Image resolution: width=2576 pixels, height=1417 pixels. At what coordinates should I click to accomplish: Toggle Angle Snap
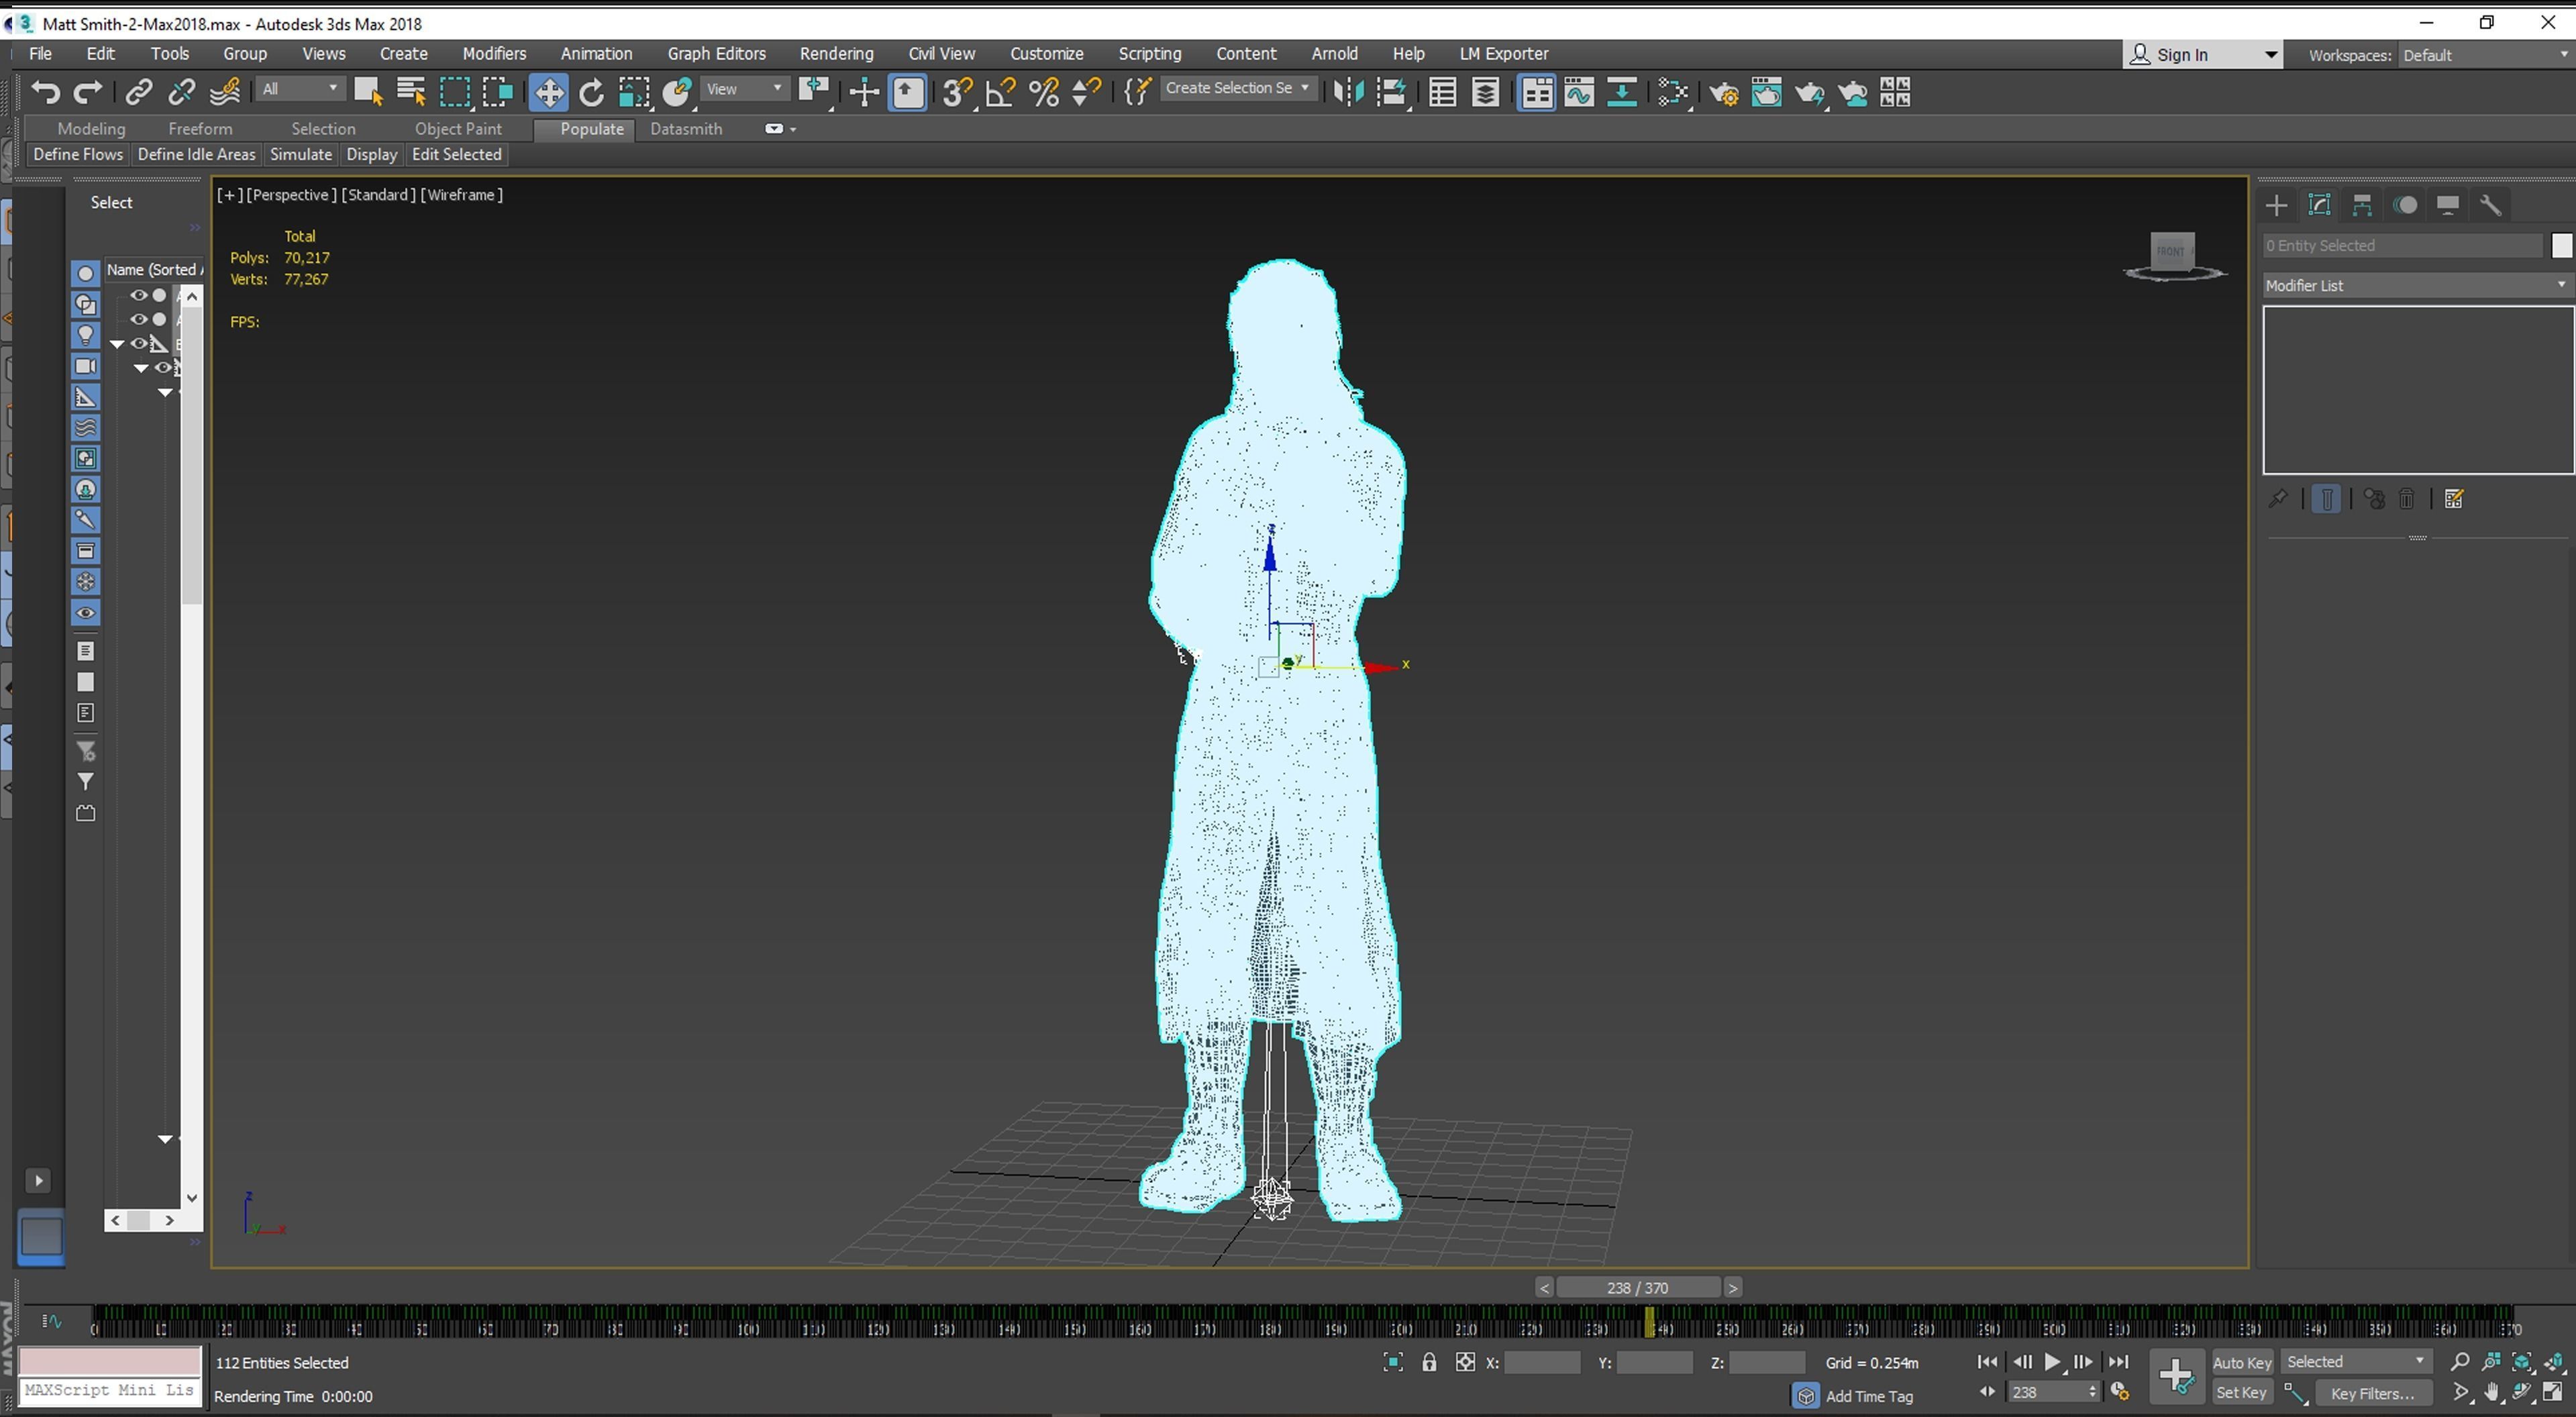[x=1000, y=93]
